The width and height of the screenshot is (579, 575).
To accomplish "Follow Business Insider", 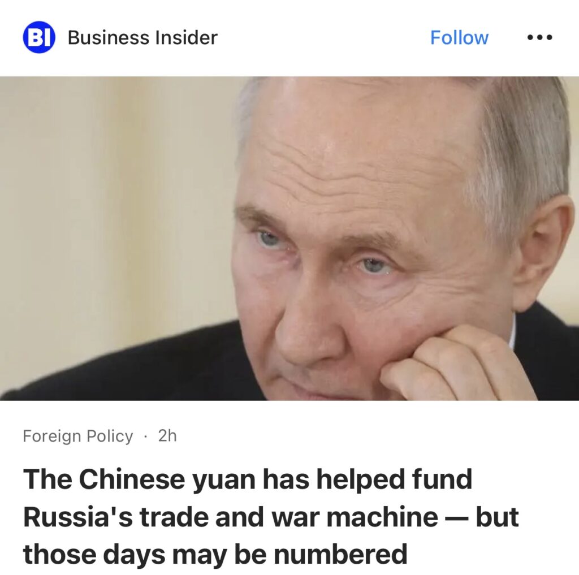I will (x=459, y=37).
